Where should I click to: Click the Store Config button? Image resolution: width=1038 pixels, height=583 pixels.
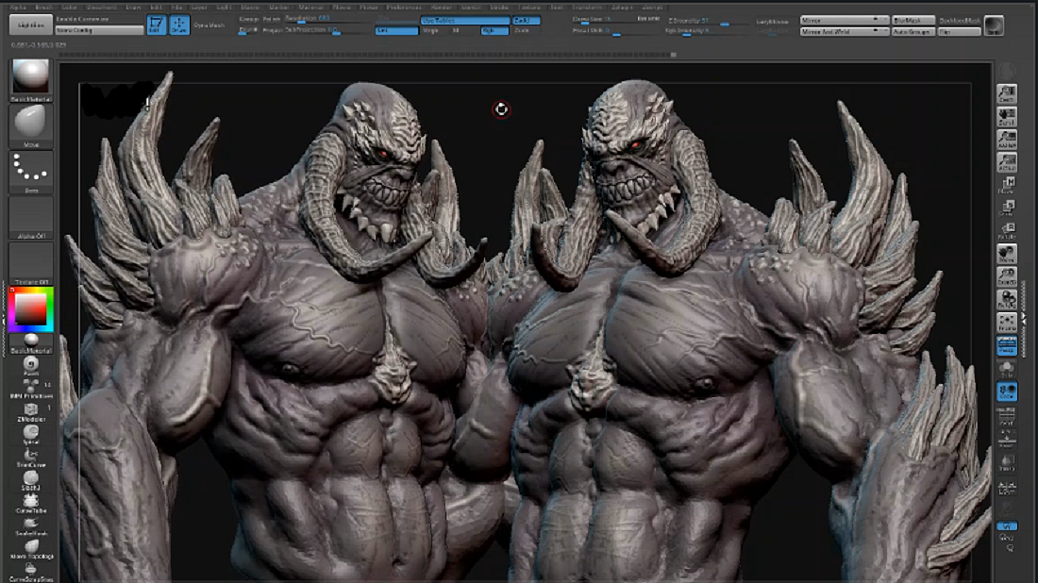pos(99,30)
